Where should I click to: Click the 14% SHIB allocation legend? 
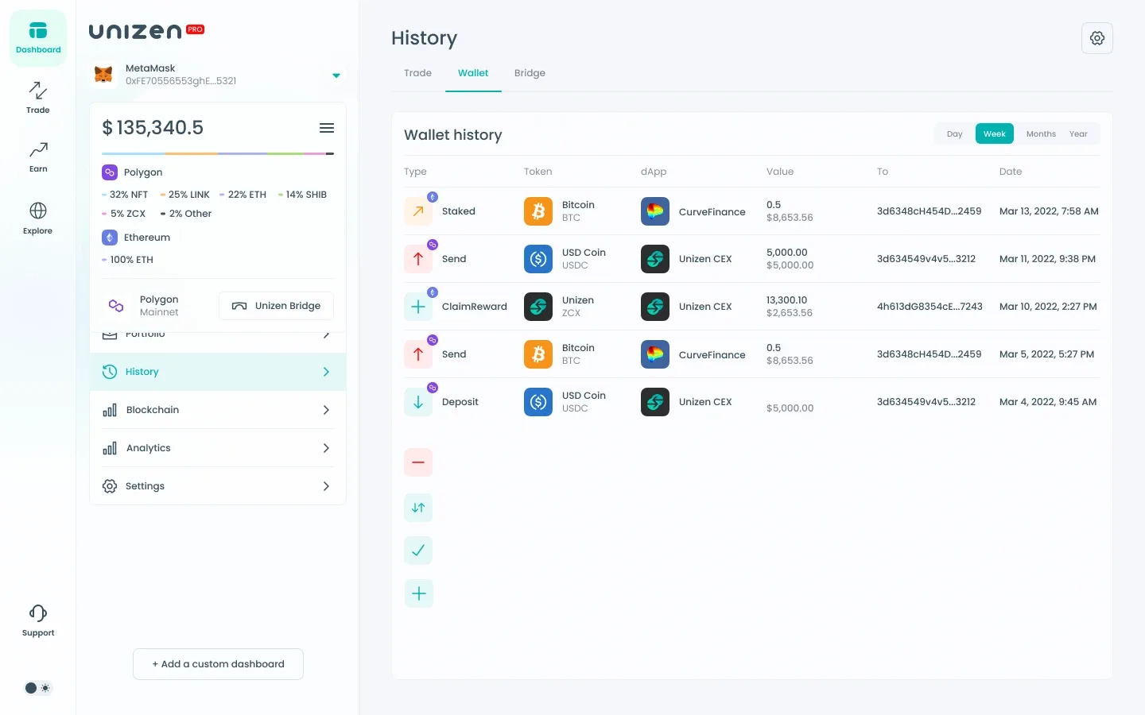point(302,195)
